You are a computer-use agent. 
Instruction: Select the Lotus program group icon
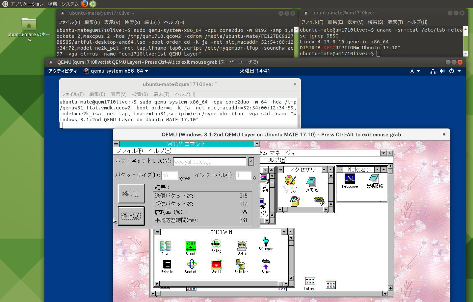point(309,284)
